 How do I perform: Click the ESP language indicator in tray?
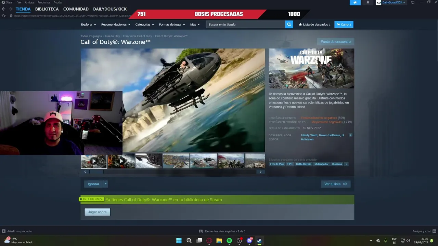pos(394,241)
